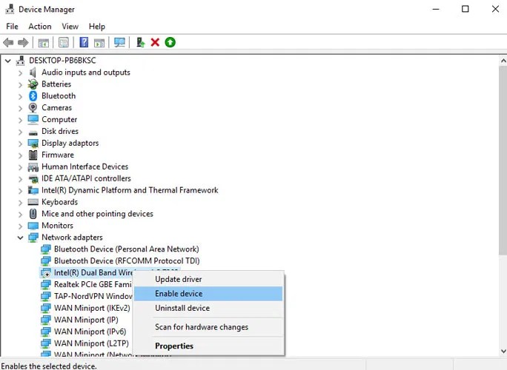Image resolution: width=507 pixels, height=370 pixels.
Task: Click the scrollbar down arrow
Action: click(503, 351)
